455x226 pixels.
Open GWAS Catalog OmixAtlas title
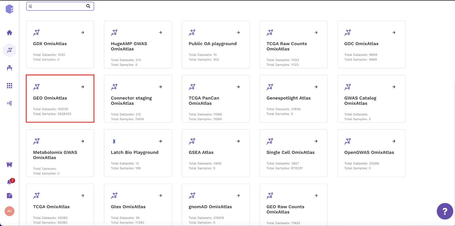pos(360,100)
